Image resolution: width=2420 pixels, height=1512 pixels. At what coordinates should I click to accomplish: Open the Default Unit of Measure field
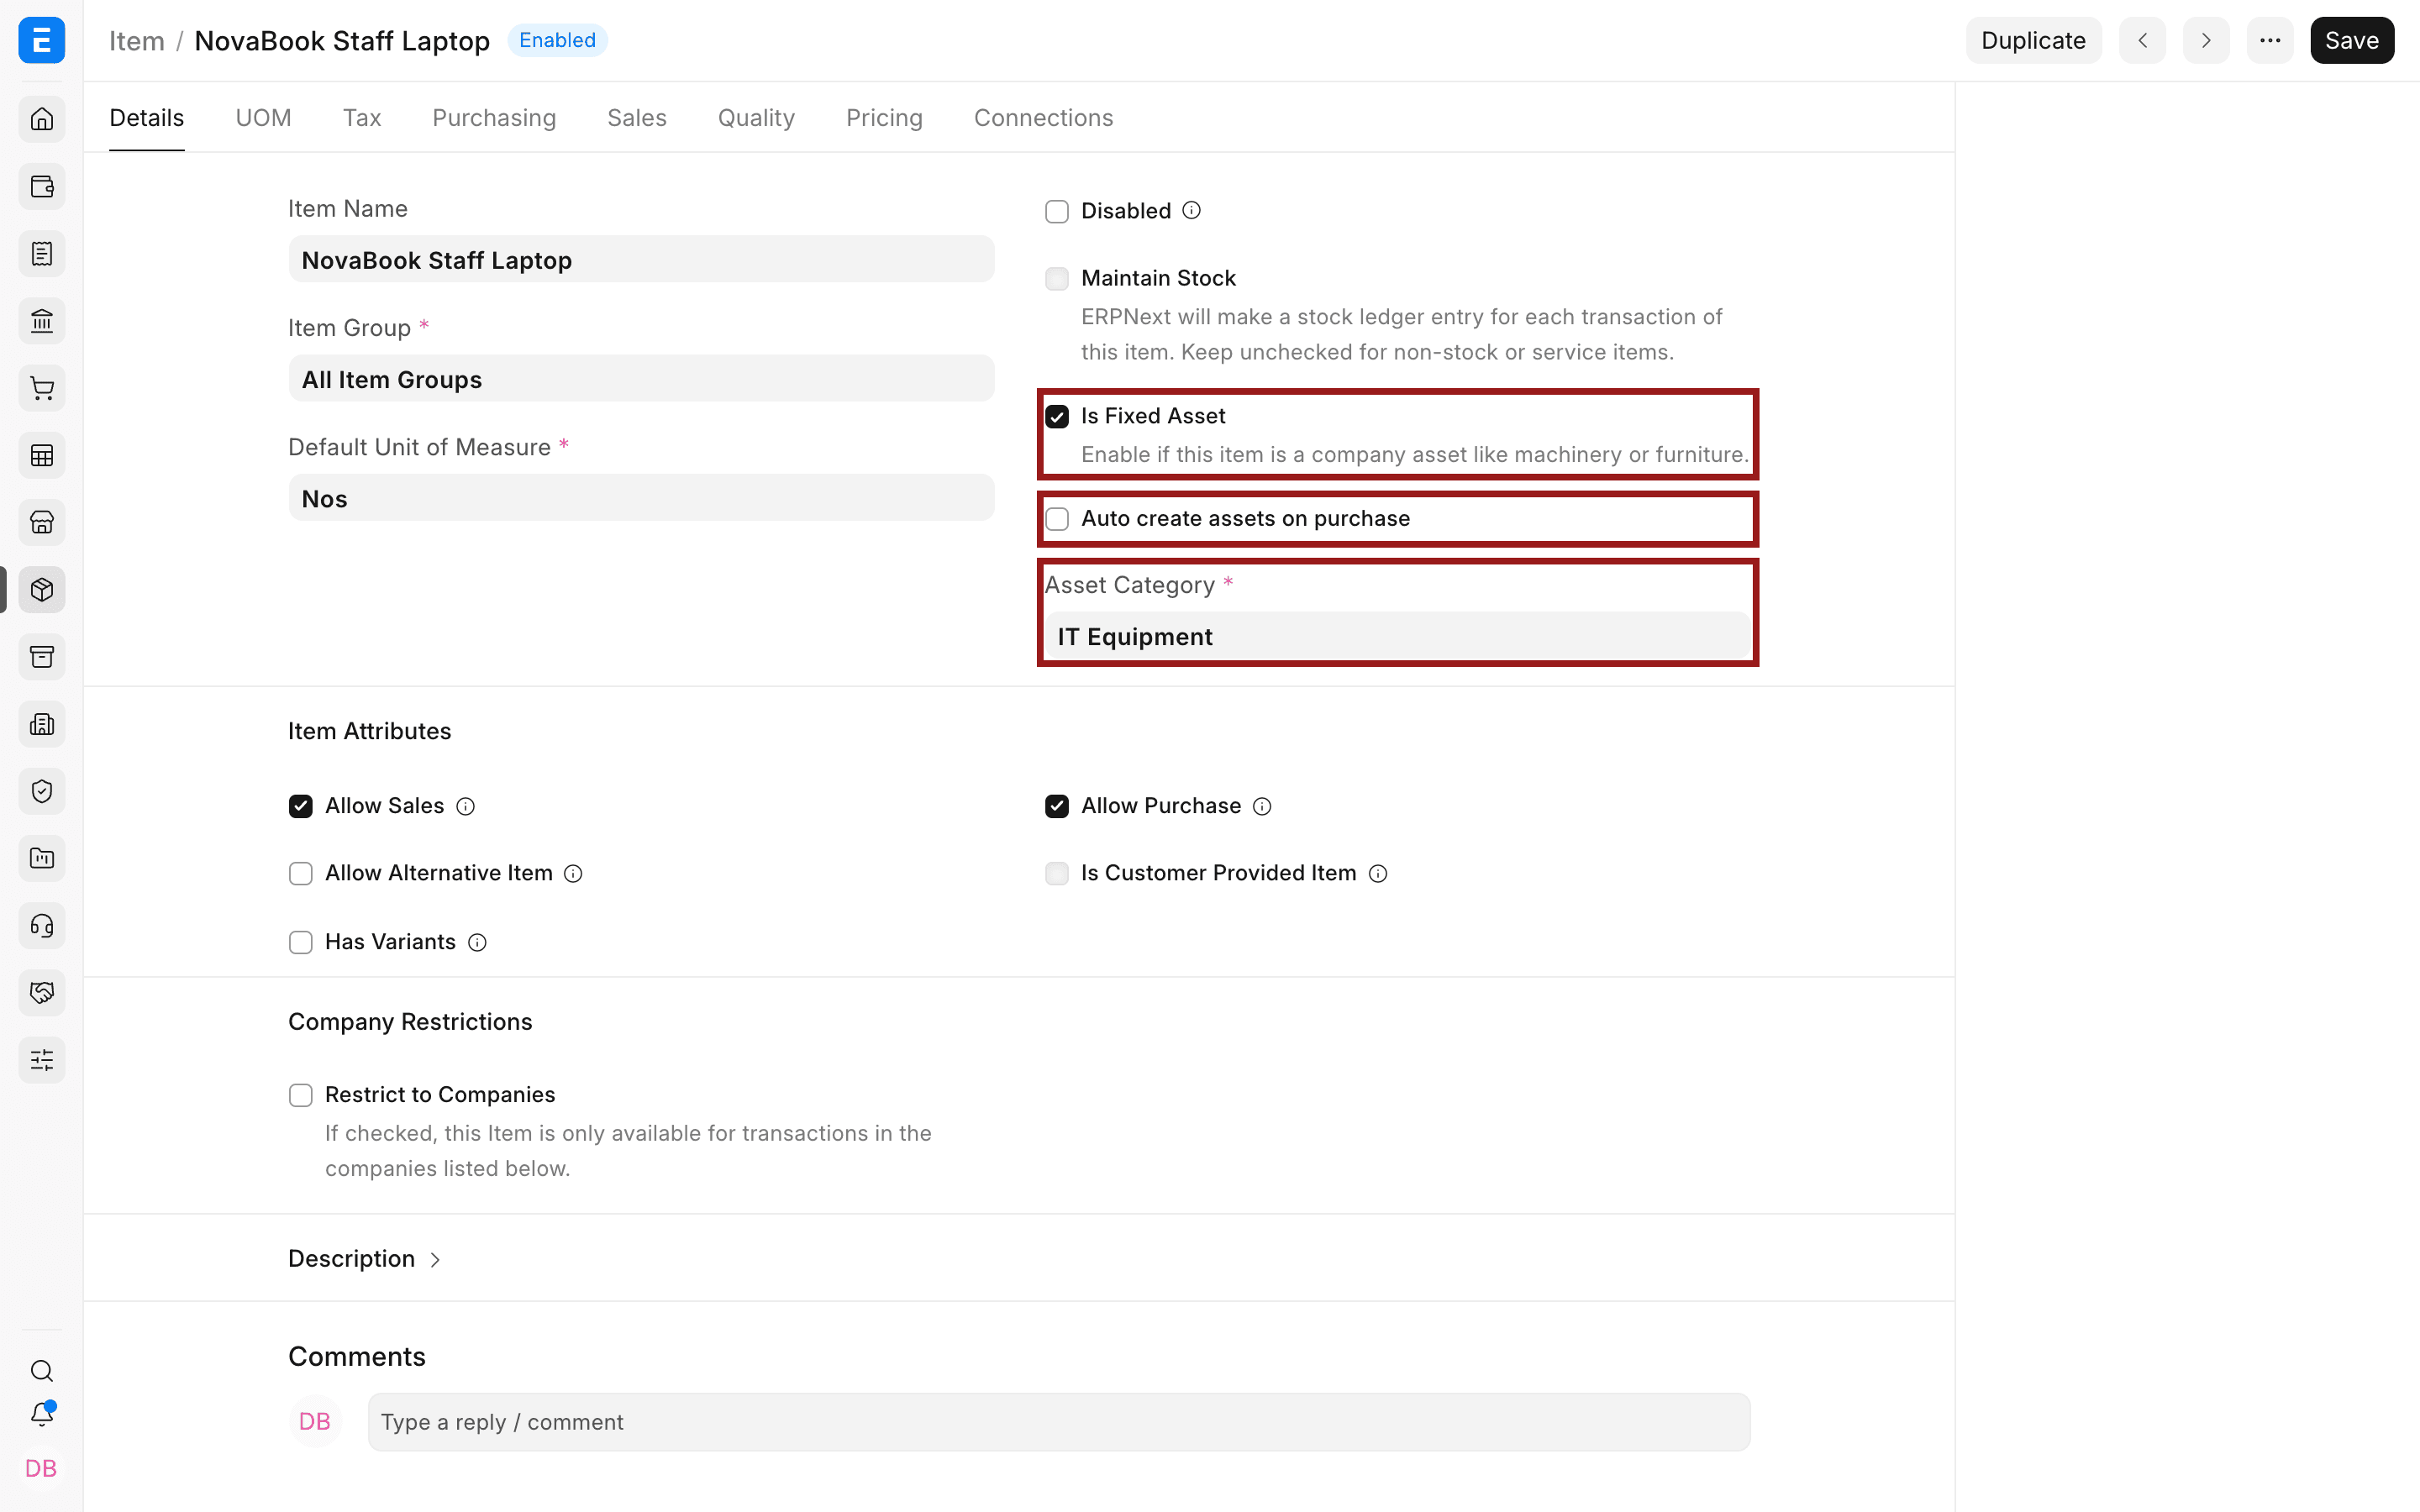pyautogui.click(x=642, y=498)
